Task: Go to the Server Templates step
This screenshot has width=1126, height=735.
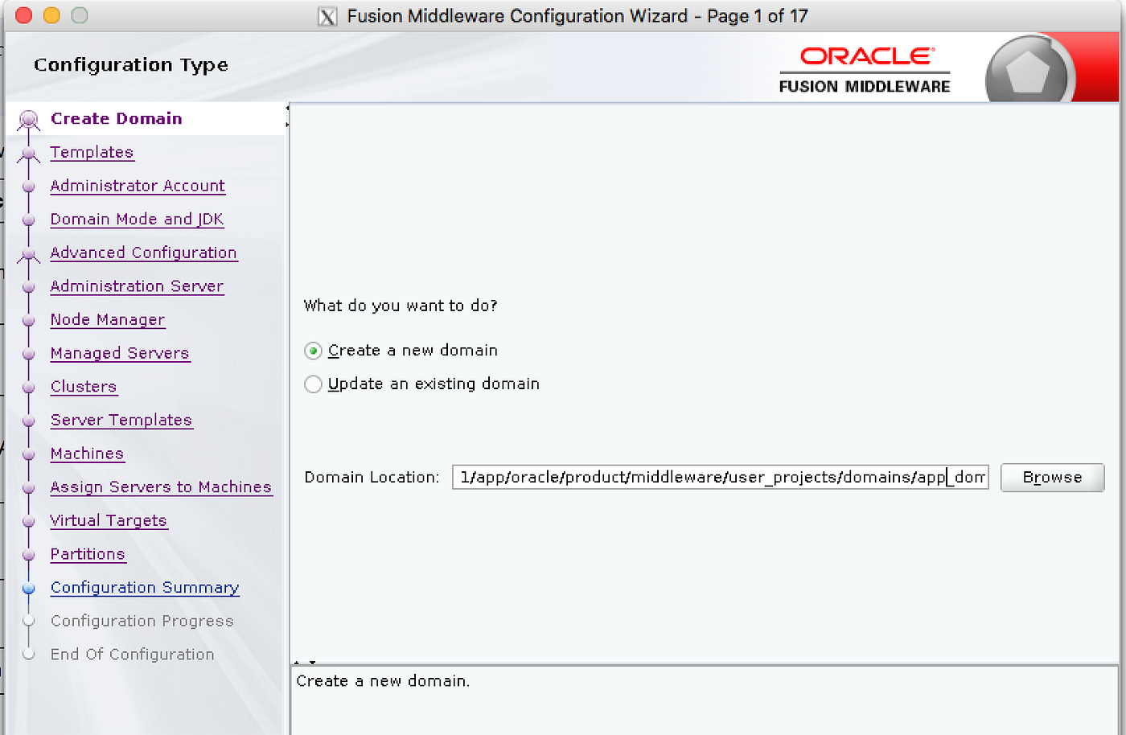Action: point(121,420)
